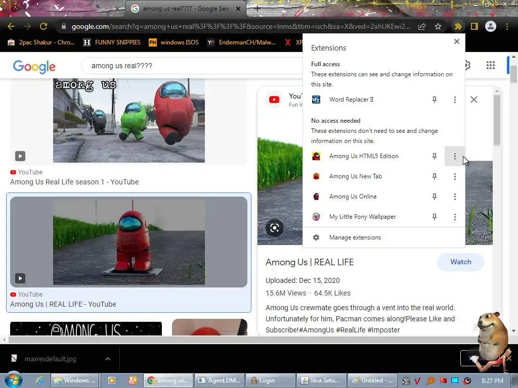This screenshot has height=388, width=518.
Task: Open the Chrome profile avatar
Action: (x=491, y=26)
